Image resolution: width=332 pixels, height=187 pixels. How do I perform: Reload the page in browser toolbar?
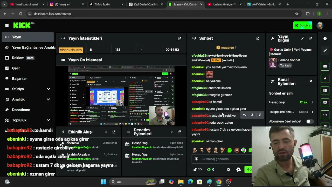(x=20, y=14)
